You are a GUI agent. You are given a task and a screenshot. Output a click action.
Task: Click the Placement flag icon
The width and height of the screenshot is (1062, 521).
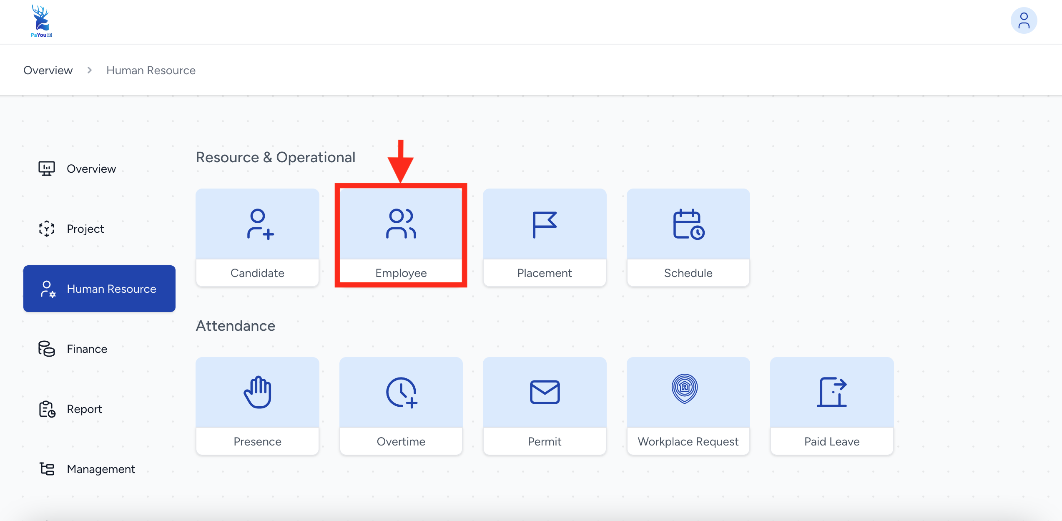coord(544,225)
